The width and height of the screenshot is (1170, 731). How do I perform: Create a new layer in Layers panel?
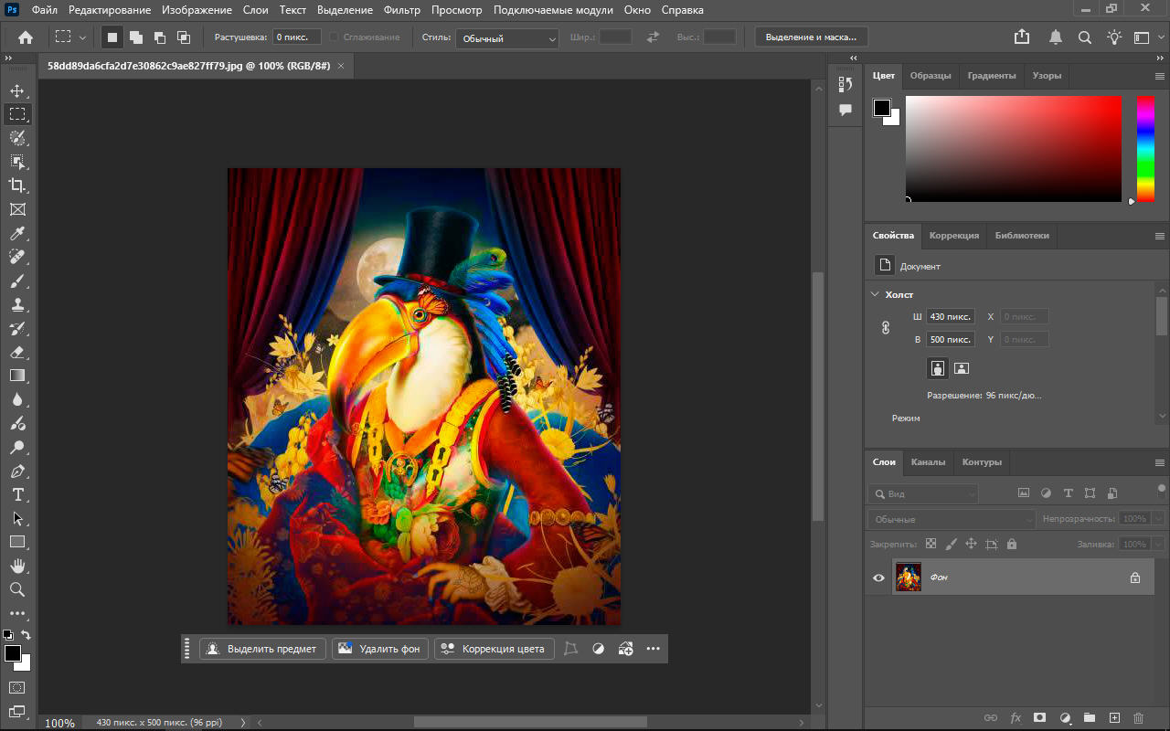1114,718
